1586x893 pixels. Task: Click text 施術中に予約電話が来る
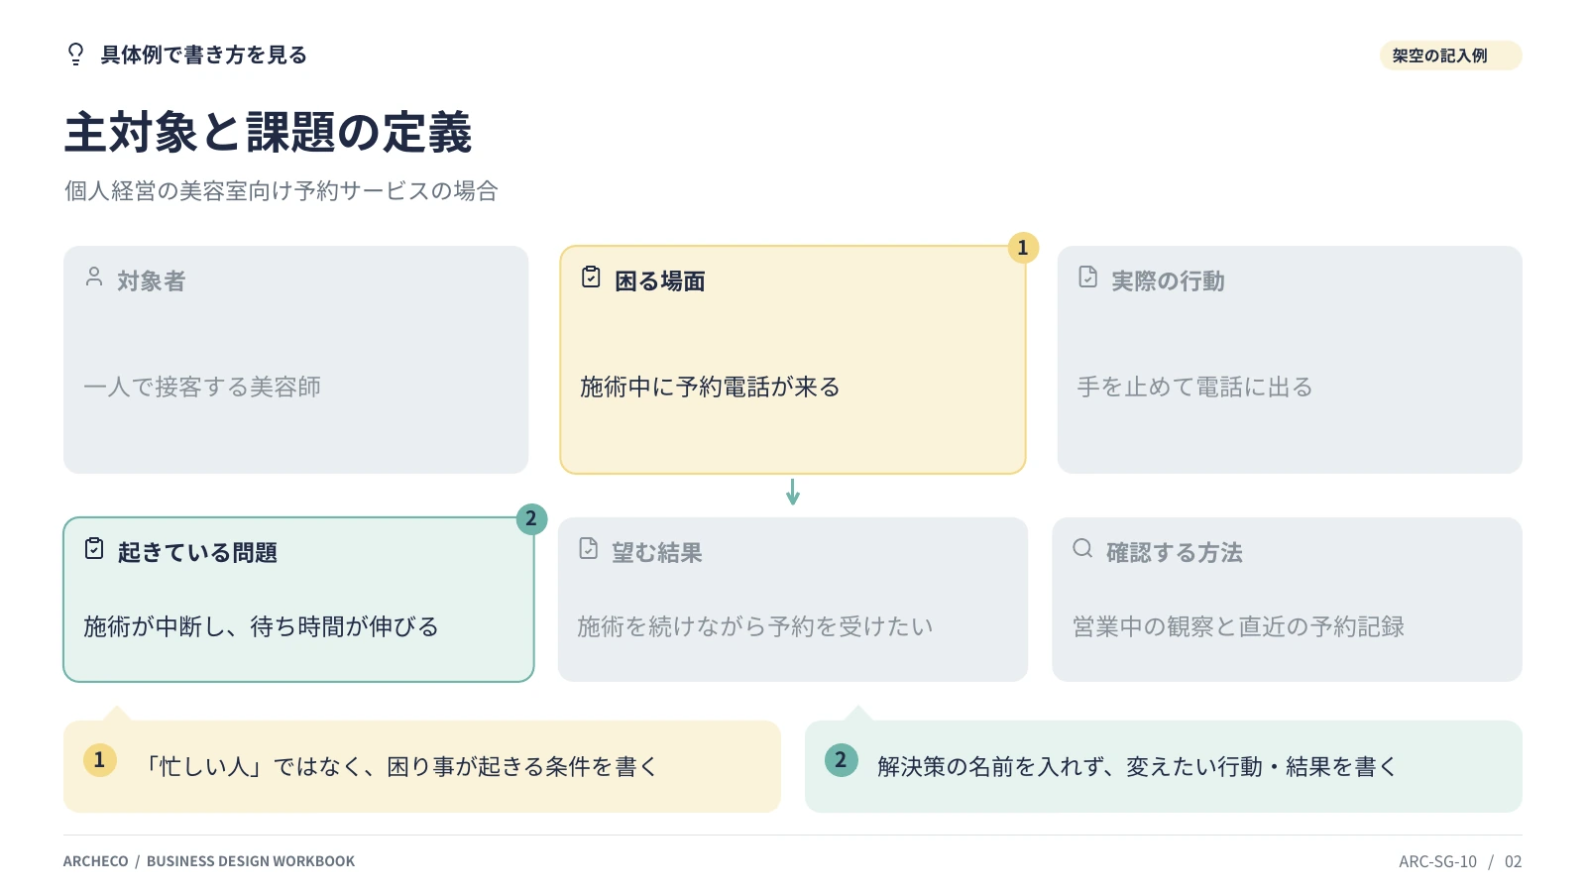coord(710,387)
